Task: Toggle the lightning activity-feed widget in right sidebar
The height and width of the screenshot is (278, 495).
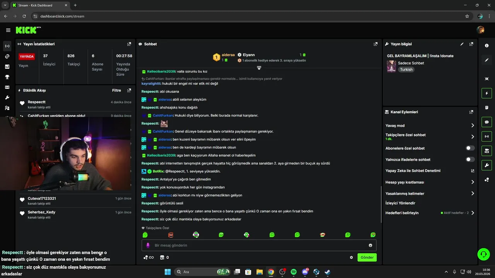Action: 486,93
